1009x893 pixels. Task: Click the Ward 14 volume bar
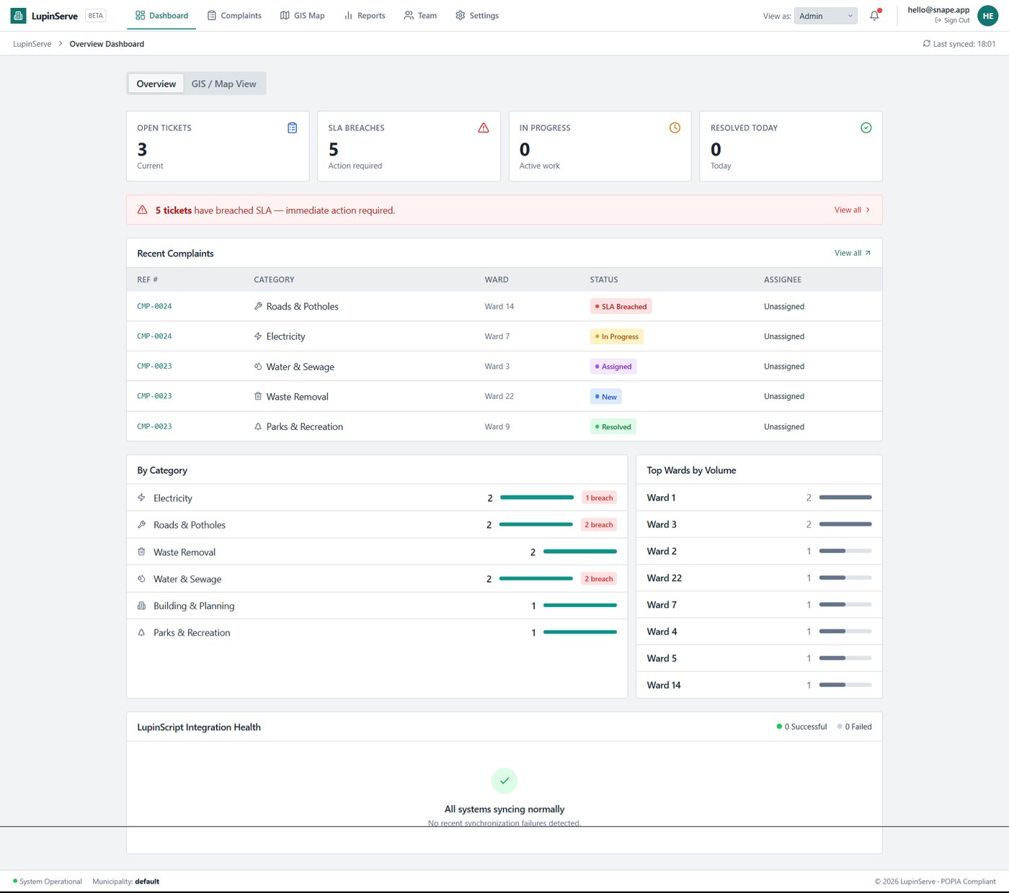845,685
